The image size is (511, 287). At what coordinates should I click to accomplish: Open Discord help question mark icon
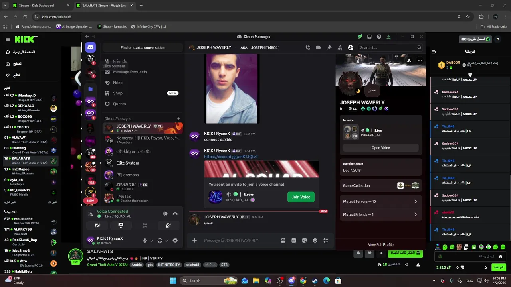379,37
